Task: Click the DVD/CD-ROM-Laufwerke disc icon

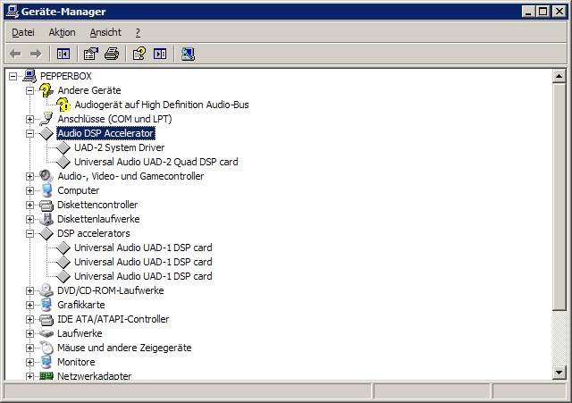Action: 46,290
